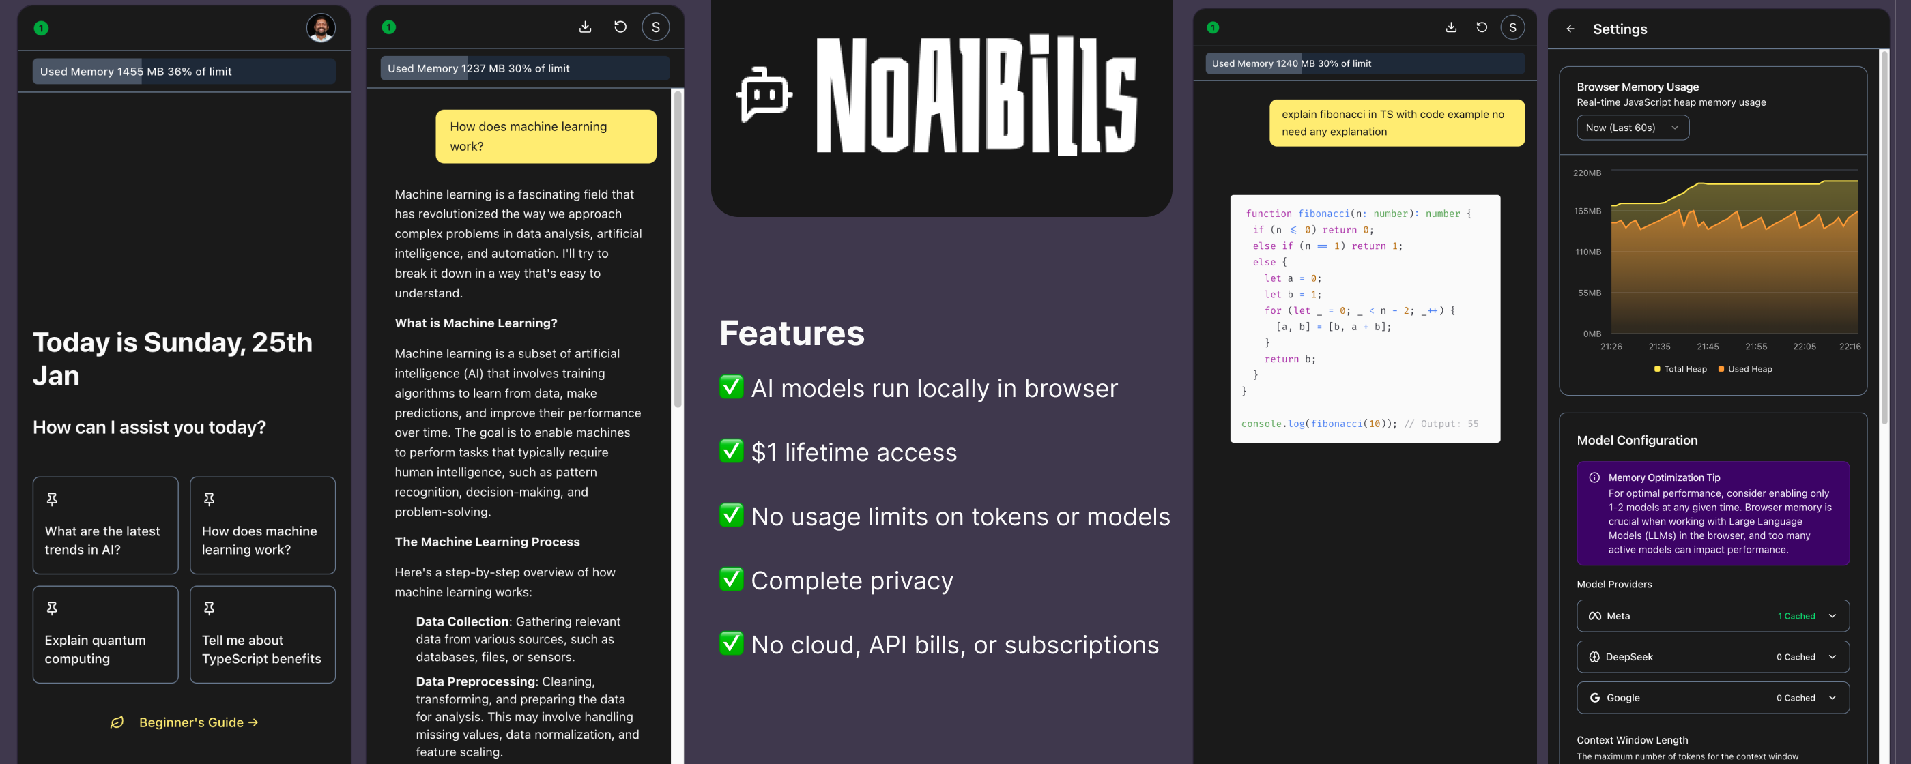Click the Google 'G' provider icon

[x=1594, y=697]
